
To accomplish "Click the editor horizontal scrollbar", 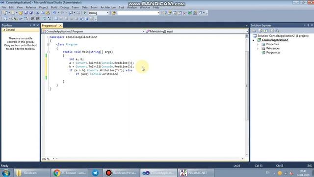I will click(x=150, y=159).
